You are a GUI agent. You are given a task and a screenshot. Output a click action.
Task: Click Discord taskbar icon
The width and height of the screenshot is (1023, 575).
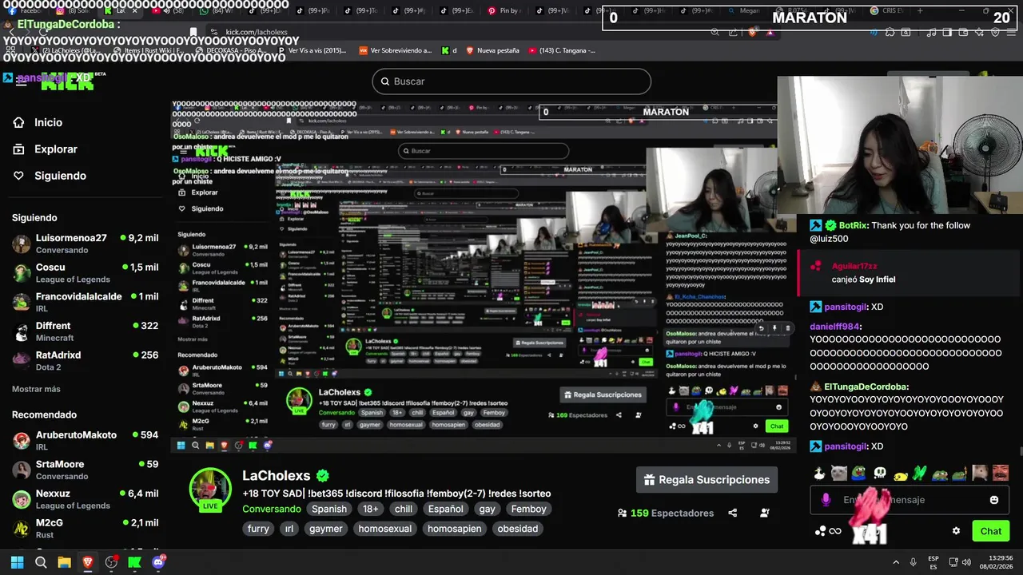coord(158,562)
